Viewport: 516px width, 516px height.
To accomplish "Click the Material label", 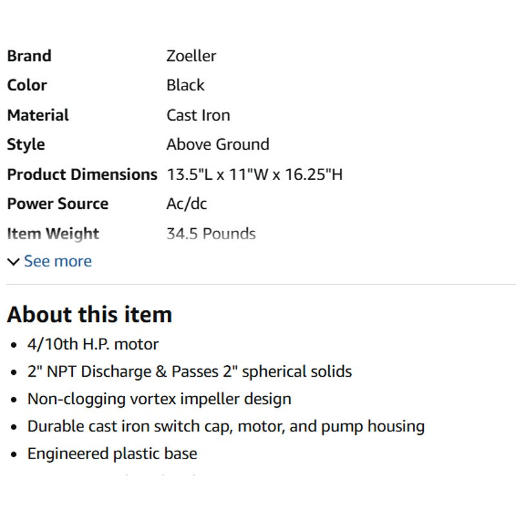I will (38, 115).
